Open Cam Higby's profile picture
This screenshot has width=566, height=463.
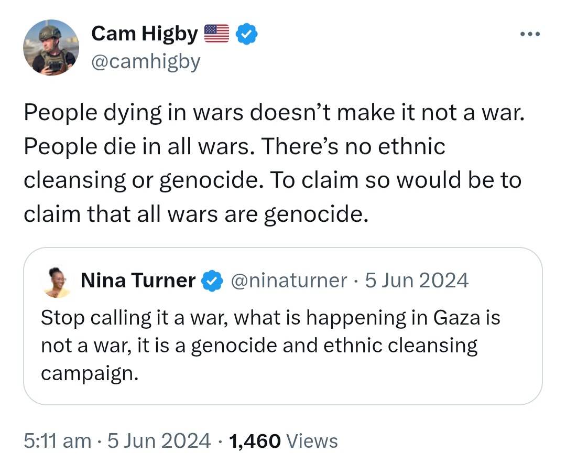coord(51,47)
